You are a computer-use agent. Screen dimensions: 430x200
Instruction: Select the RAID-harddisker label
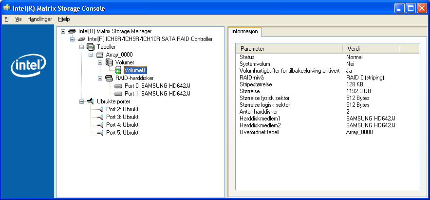[x=134, y=79]
